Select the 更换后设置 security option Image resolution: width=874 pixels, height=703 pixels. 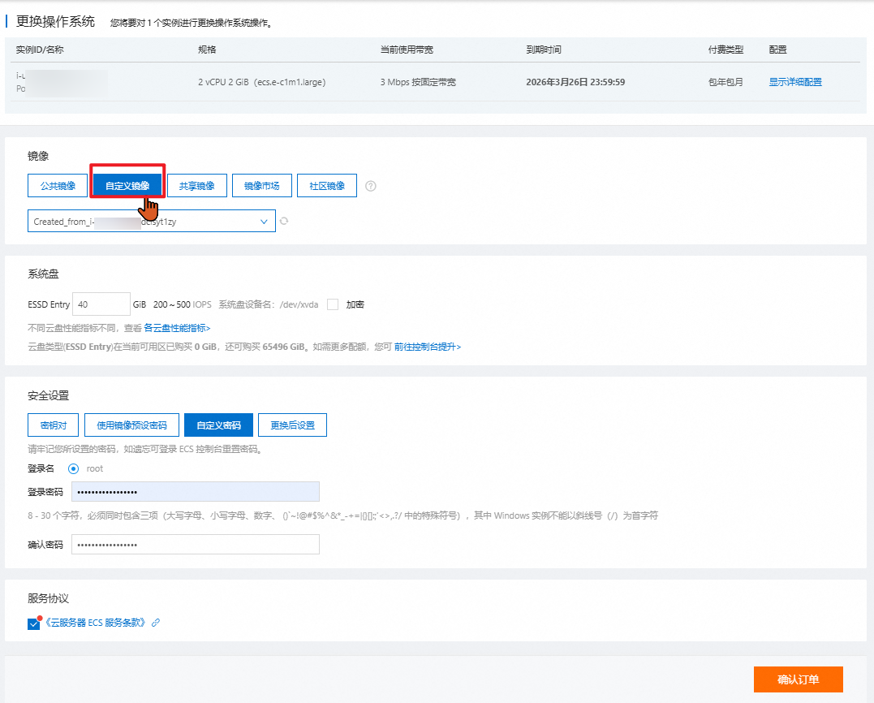pyautogui.click(x=292, y=425)
